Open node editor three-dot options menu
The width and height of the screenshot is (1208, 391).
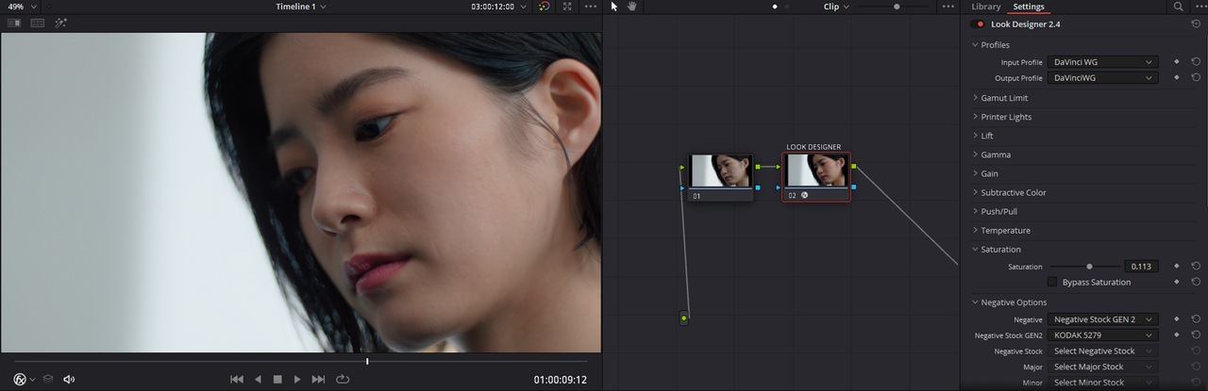pos(948,7)
